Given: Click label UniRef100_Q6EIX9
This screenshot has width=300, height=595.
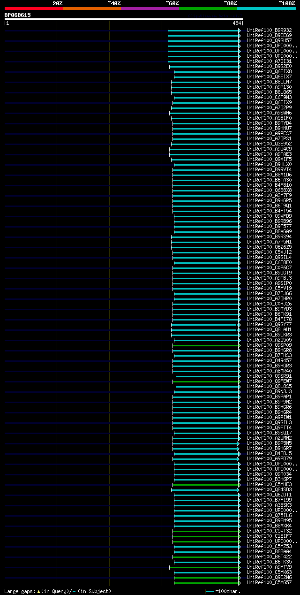Looking at the screenshot, I should (x=269, y=102).
